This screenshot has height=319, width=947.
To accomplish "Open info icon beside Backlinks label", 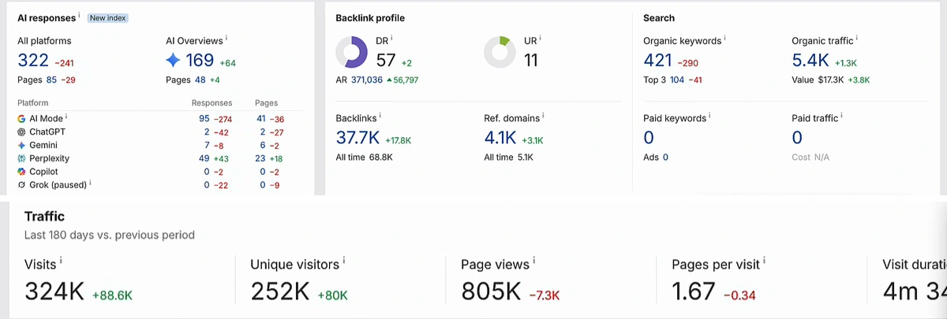I will pos(381,116).
